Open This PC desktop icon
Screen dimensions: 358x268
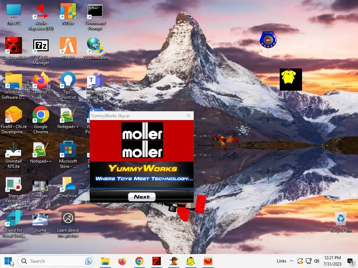pos(14,15)
